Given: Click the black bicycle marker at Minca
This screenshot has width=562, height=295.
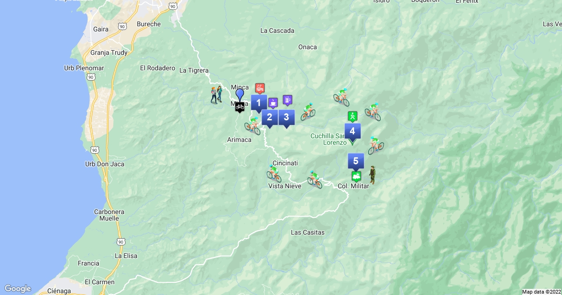Looking at the screenshot, I should pyautogui.click(x=240, y=107).
